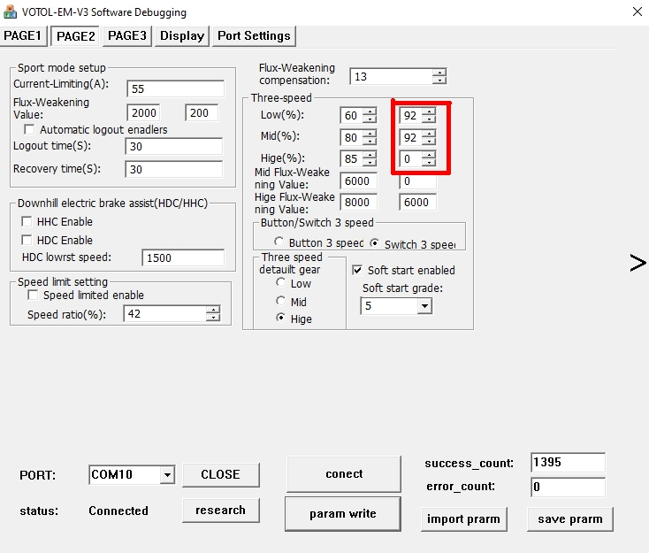The image size is (649, 553).
Task: Decrease the Speed ratio percentage
Action: pyautogui.click(x=213, y=318)
